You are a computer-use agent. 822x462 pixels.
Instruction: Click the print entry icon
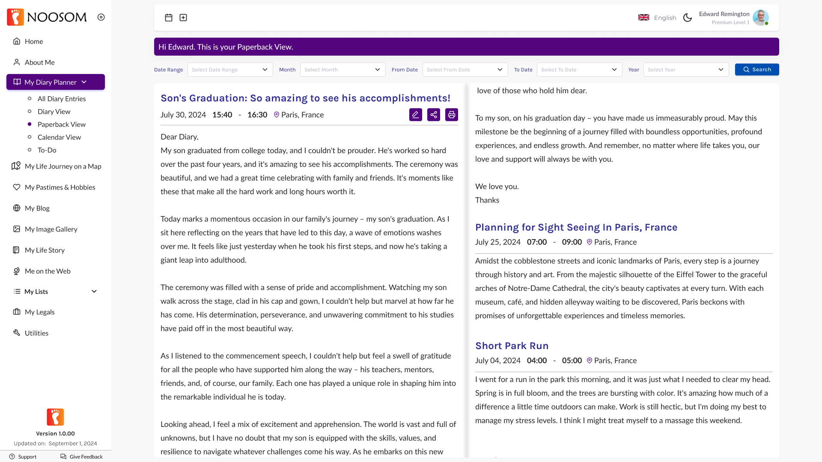451,115
